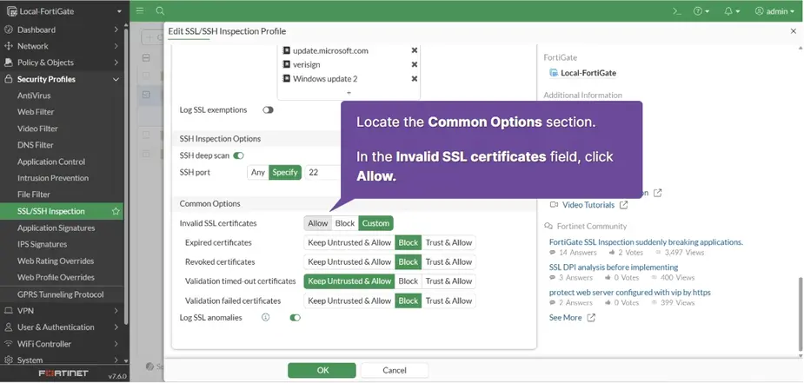Image resolution: width=804 pixels, height=383 pixels.
Task: Expand the Dashboard menu
Action: pyautogui.click(x=116, y=30)
